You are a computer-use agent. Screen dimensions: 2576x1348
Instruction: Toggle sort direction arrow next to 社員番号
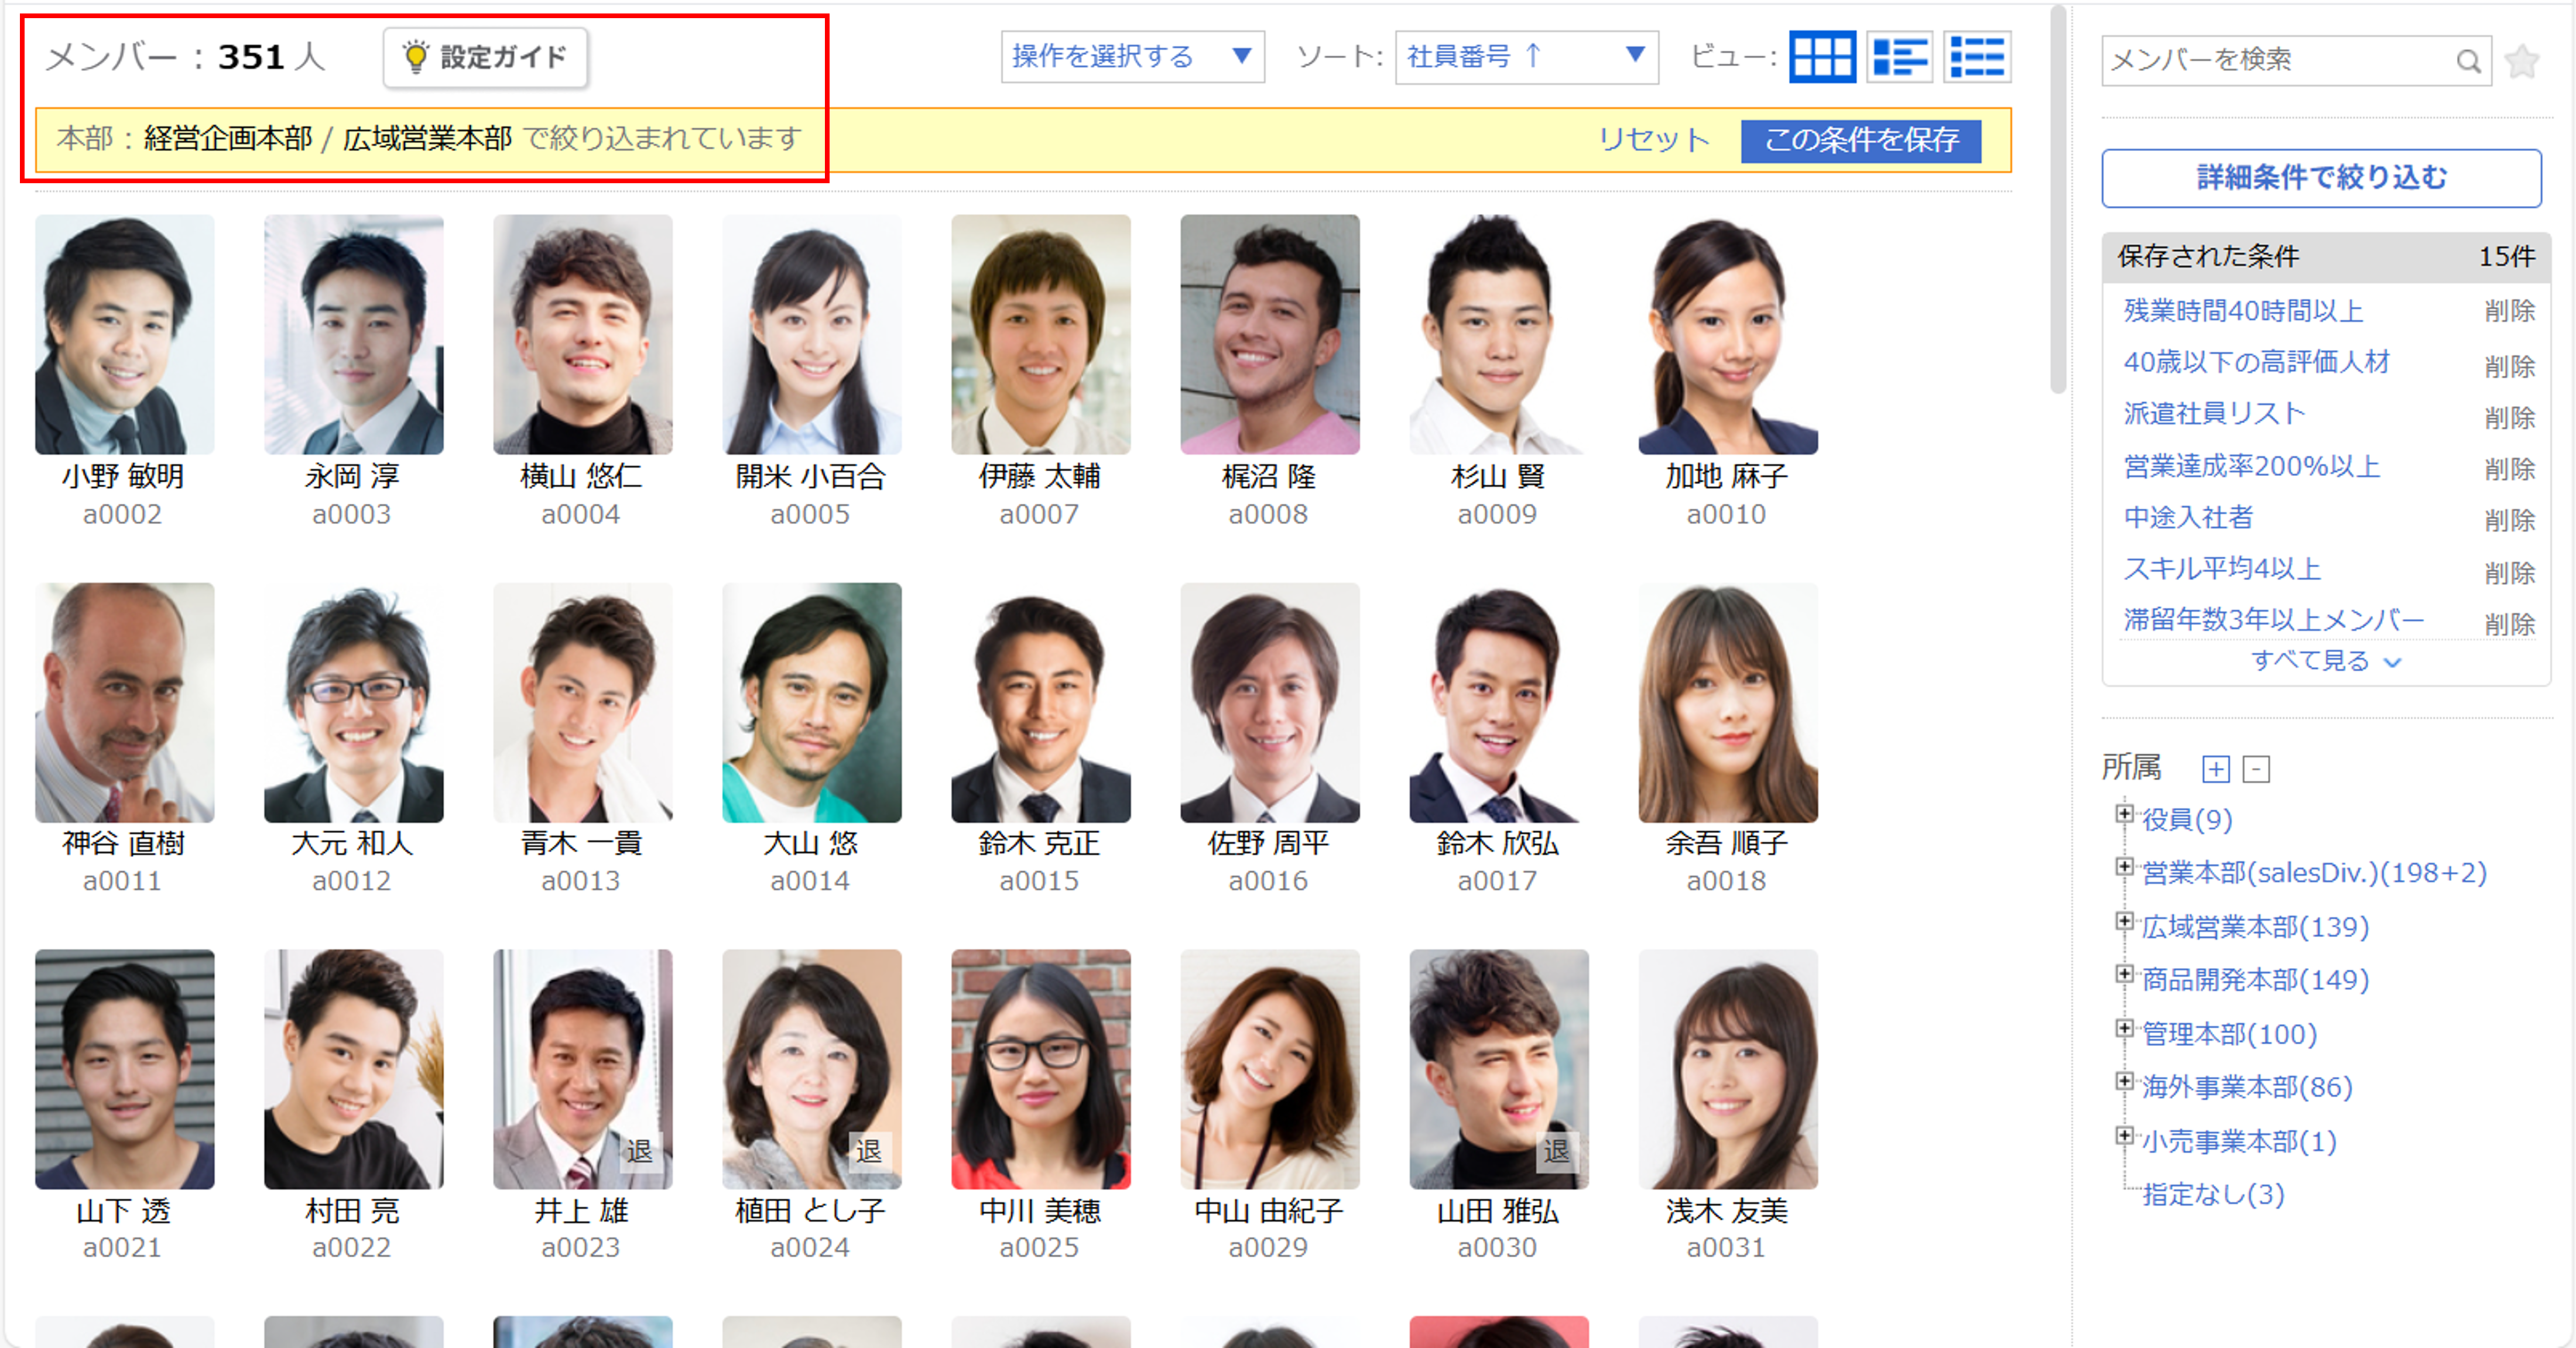pos(1533,56)
